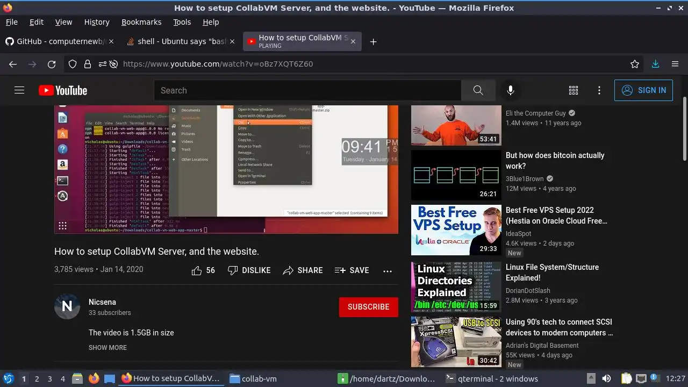This screenshot has width=688, height=387.
Task: Open 'Linux File System/Structure Explained!' title
Action: coord(553,273)
